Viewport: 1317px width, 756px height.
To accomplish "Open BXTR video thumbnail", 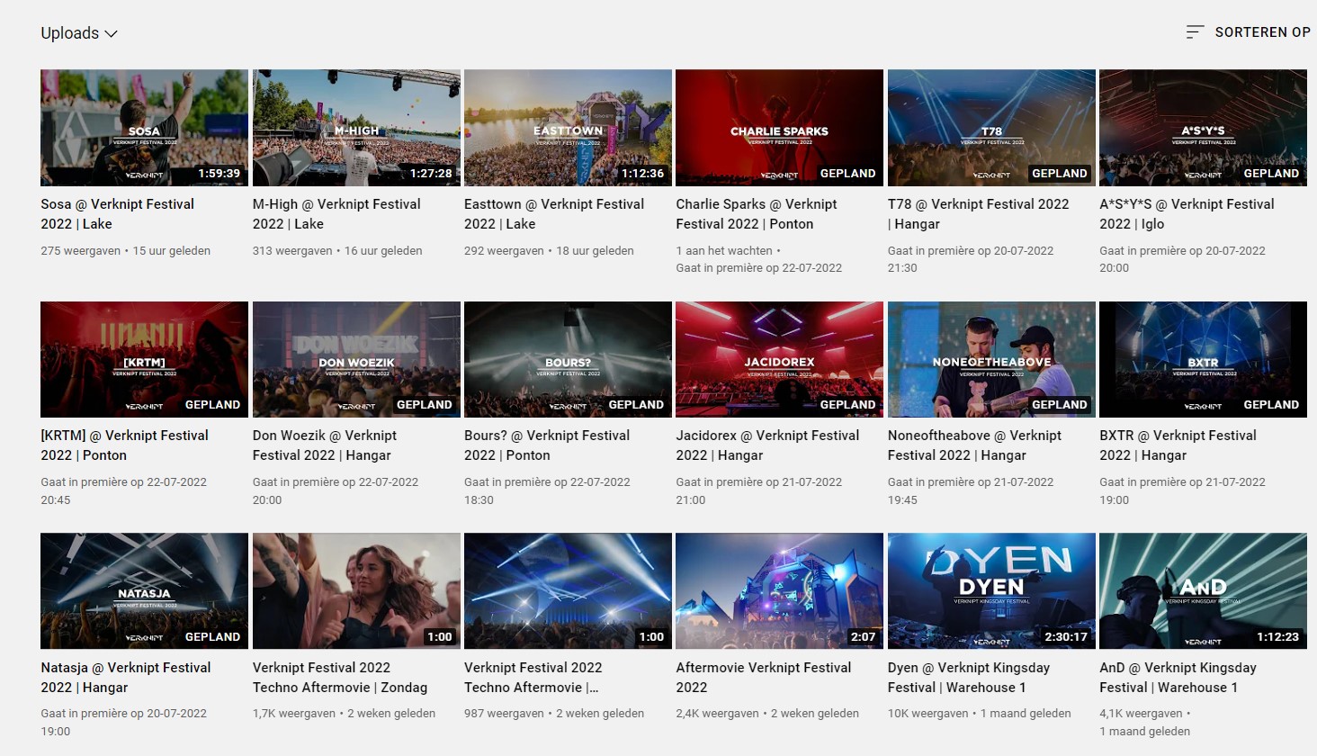I will pos(1203,359).
